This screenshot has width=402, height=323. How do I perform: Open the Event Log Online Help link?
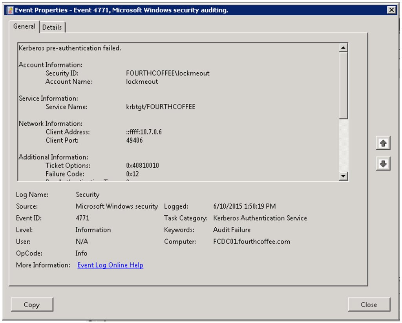coord(110,265)
